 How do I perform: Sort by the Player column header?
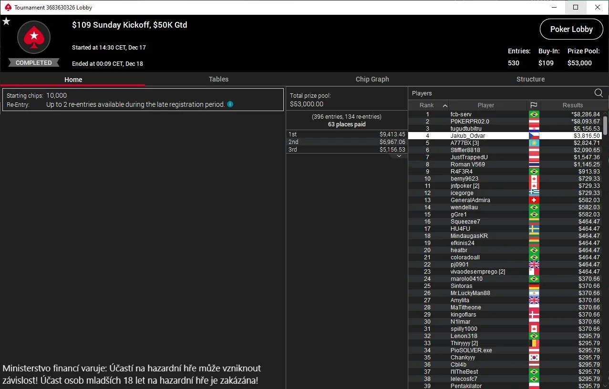click(485, 105)
